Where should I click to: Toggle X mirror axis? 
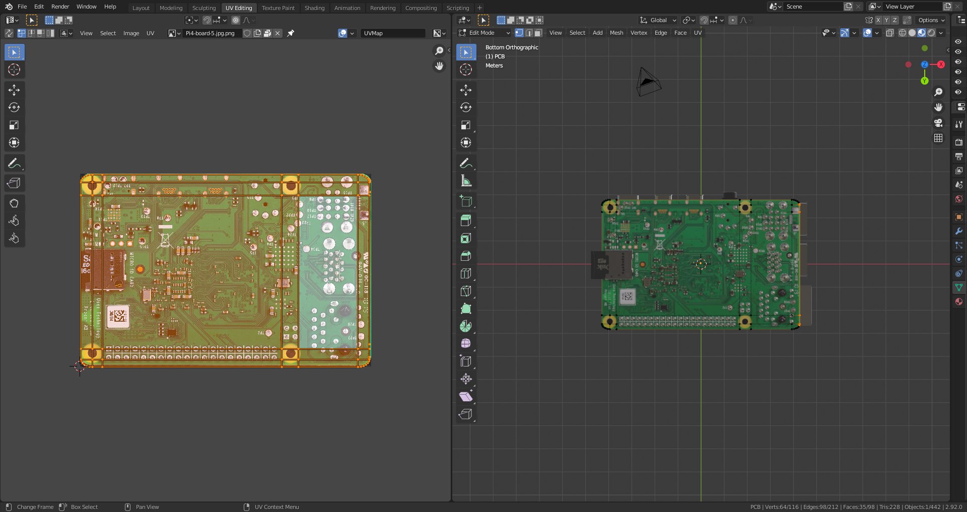878,20
